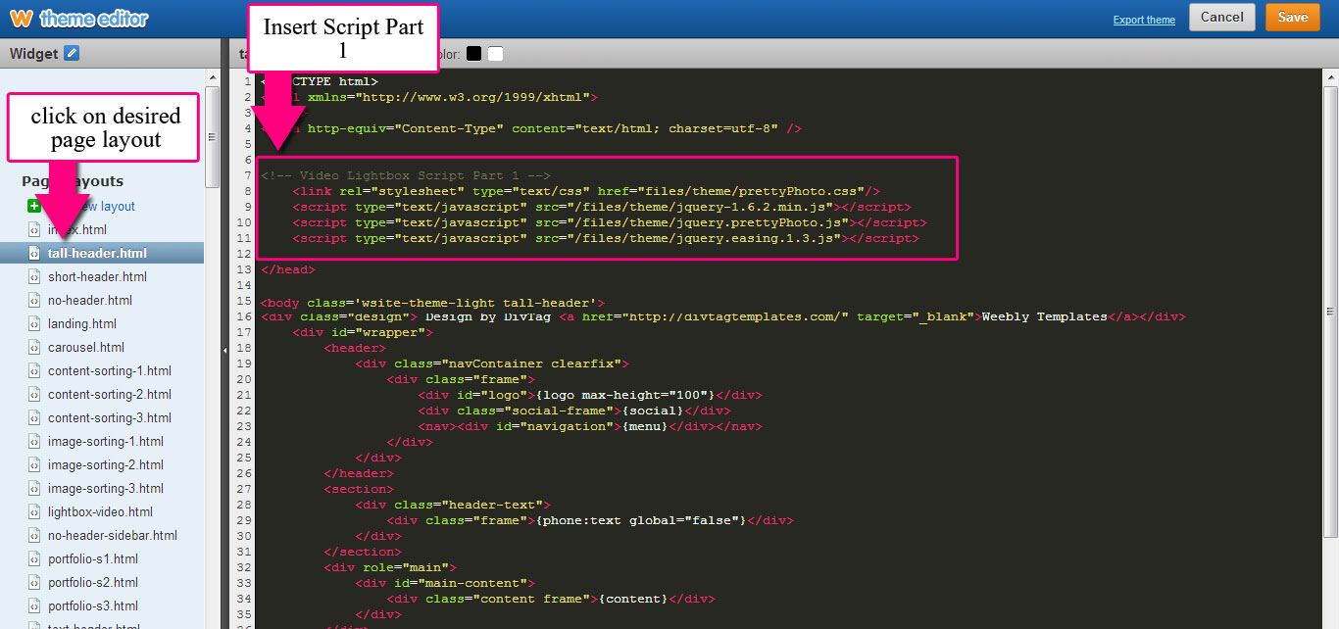
Task: Click the file icon beside lightbox-video.html
Action: pos(34,512)
